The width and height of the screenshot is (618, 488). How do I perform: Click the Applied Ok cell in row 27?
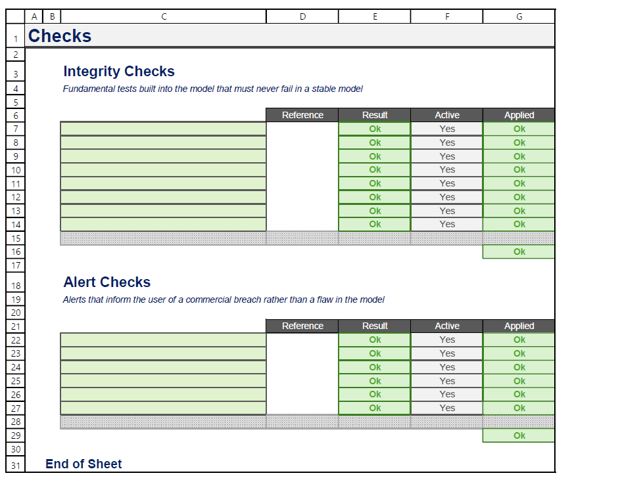pyautogui.click(x=519, y=408)
